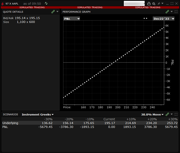Click P&L value -5679.45
The height and width of the screenshot is (153, 180).
tap(45, 127)
